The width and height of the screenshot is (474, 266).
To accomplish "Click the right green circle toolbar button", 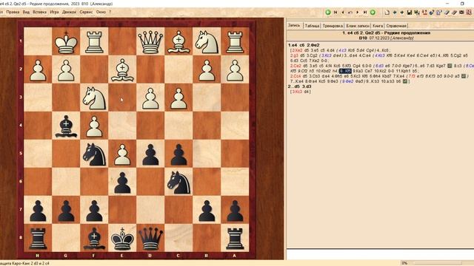I will click(373, 13).
